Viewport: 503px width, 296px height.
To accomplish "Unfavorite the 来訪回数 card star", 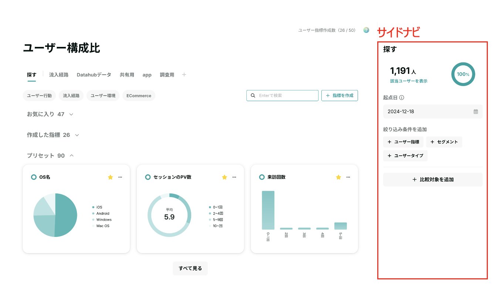I will coord(338,177).
